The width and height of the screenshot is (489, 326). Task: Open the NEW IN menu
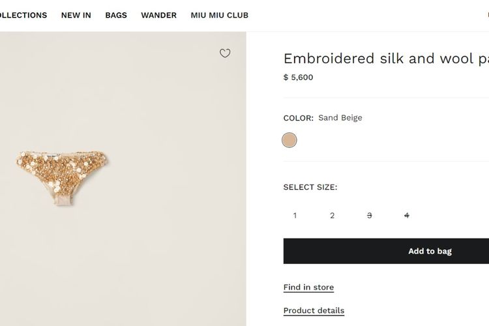click(x=76, y=15)
